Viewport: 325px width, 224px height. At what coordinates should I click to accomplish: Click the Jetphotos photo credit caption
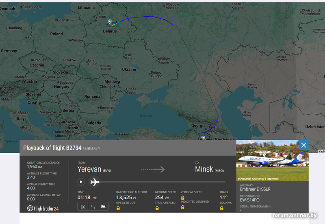258,178
